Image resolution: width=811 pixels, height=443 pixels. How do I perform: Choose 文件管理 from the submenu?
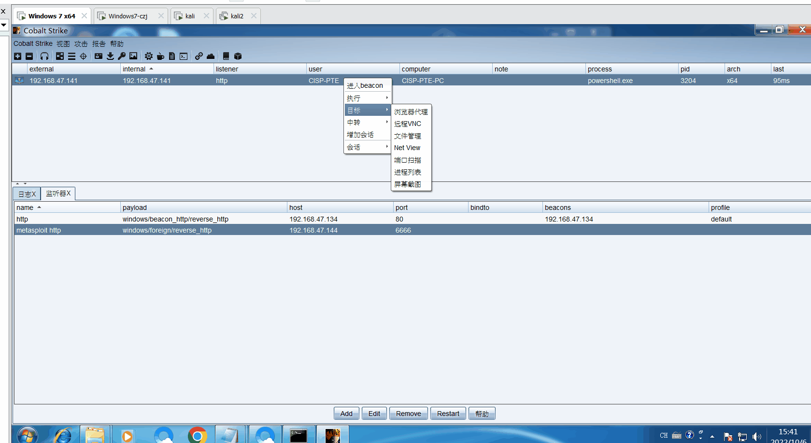click(x=411, y=136)
